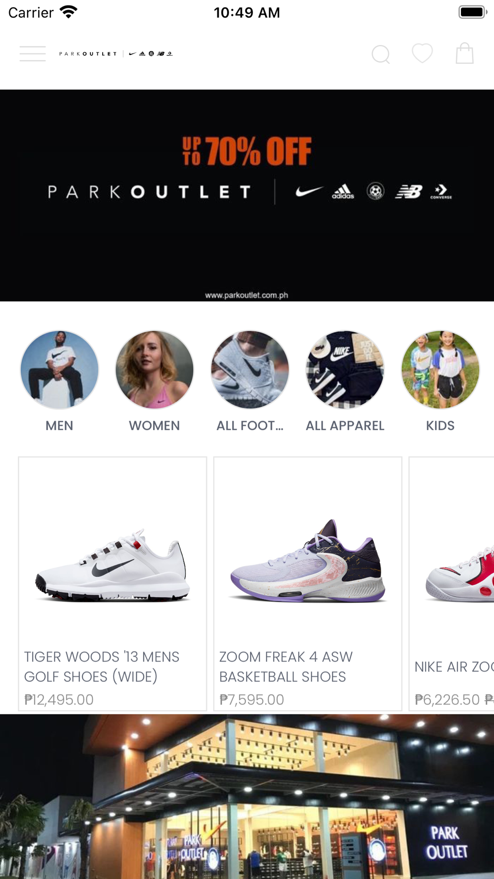Image resolution: width=494 pixels, height=879 pixels.
Task: Open the wishlist heart icon
Action: coord(422,53)
